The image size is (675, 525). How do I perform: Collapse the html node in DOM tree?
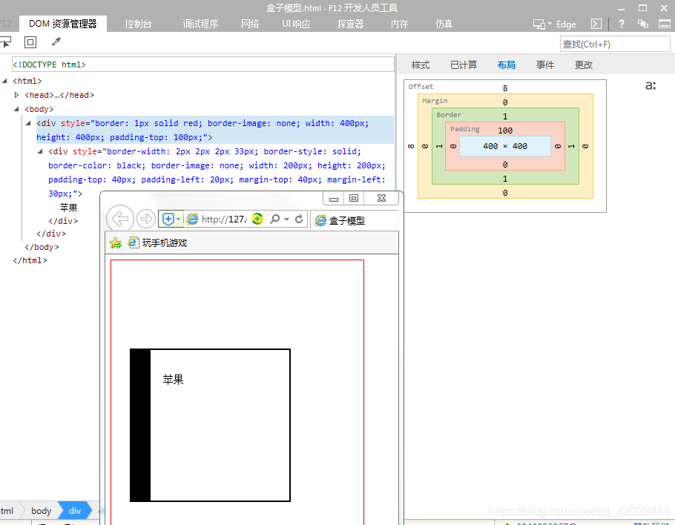point(4,81)
